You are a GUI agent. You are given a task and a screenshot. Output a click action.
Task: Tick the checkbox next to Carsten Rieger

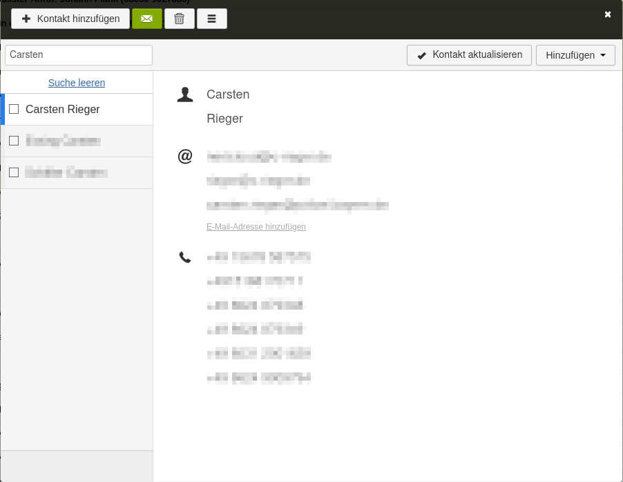click(14, 109)
